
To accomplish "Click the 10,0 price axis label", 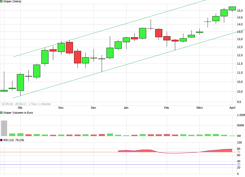I will point(240,92).
